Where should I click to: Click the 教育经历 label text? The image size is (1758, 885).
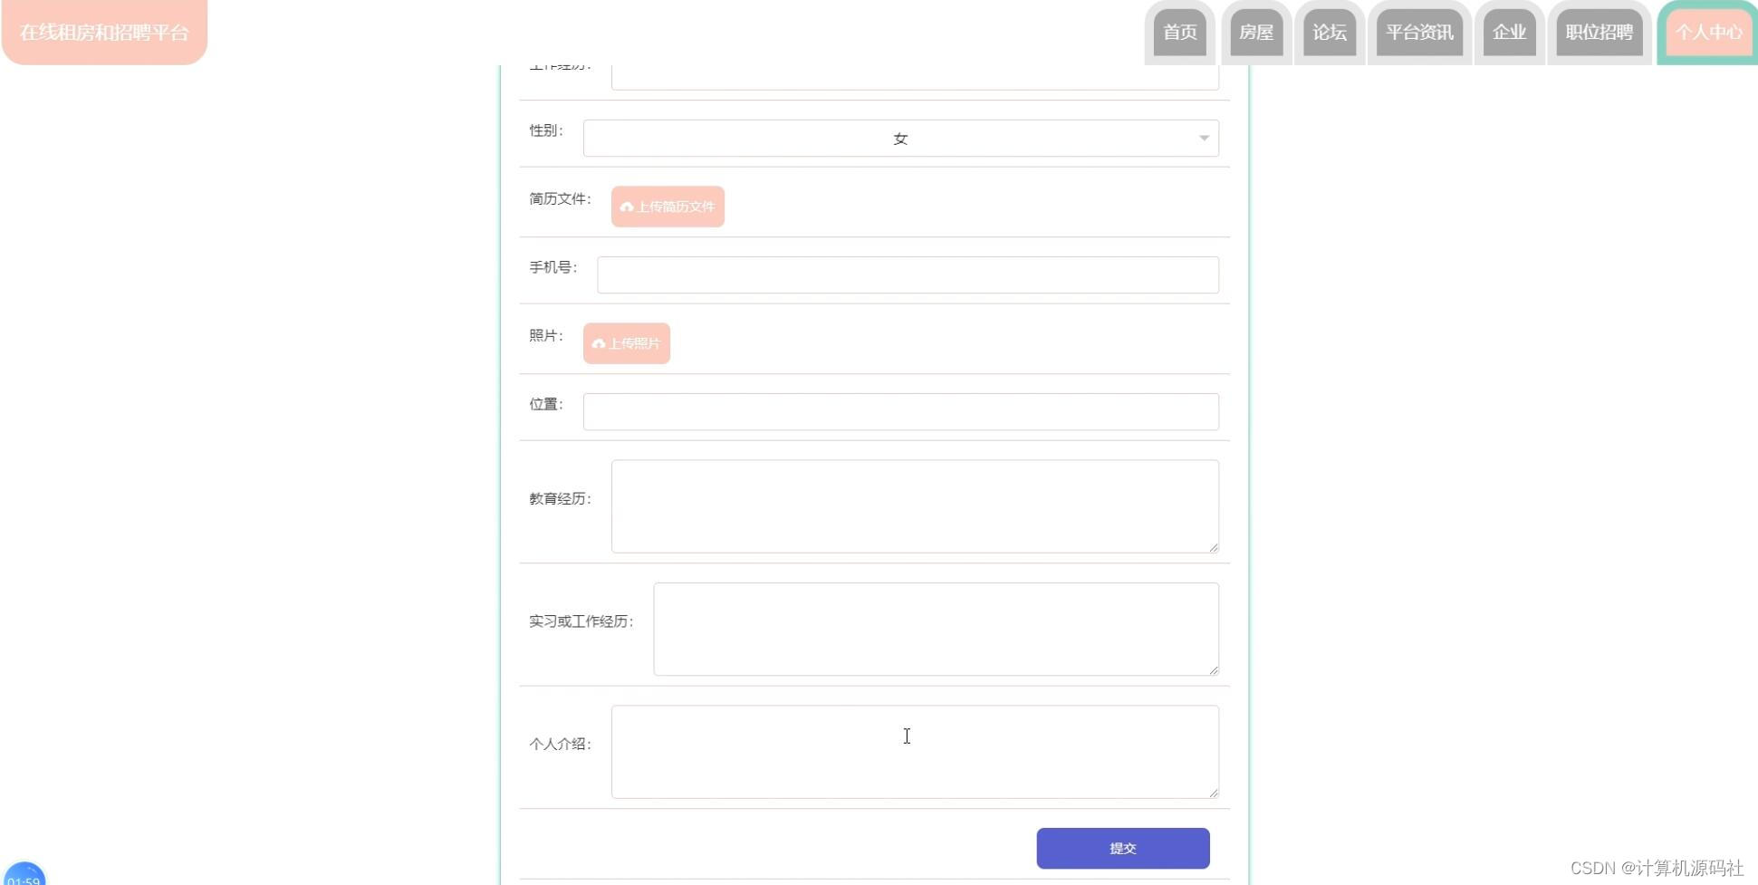coord(560,499)
